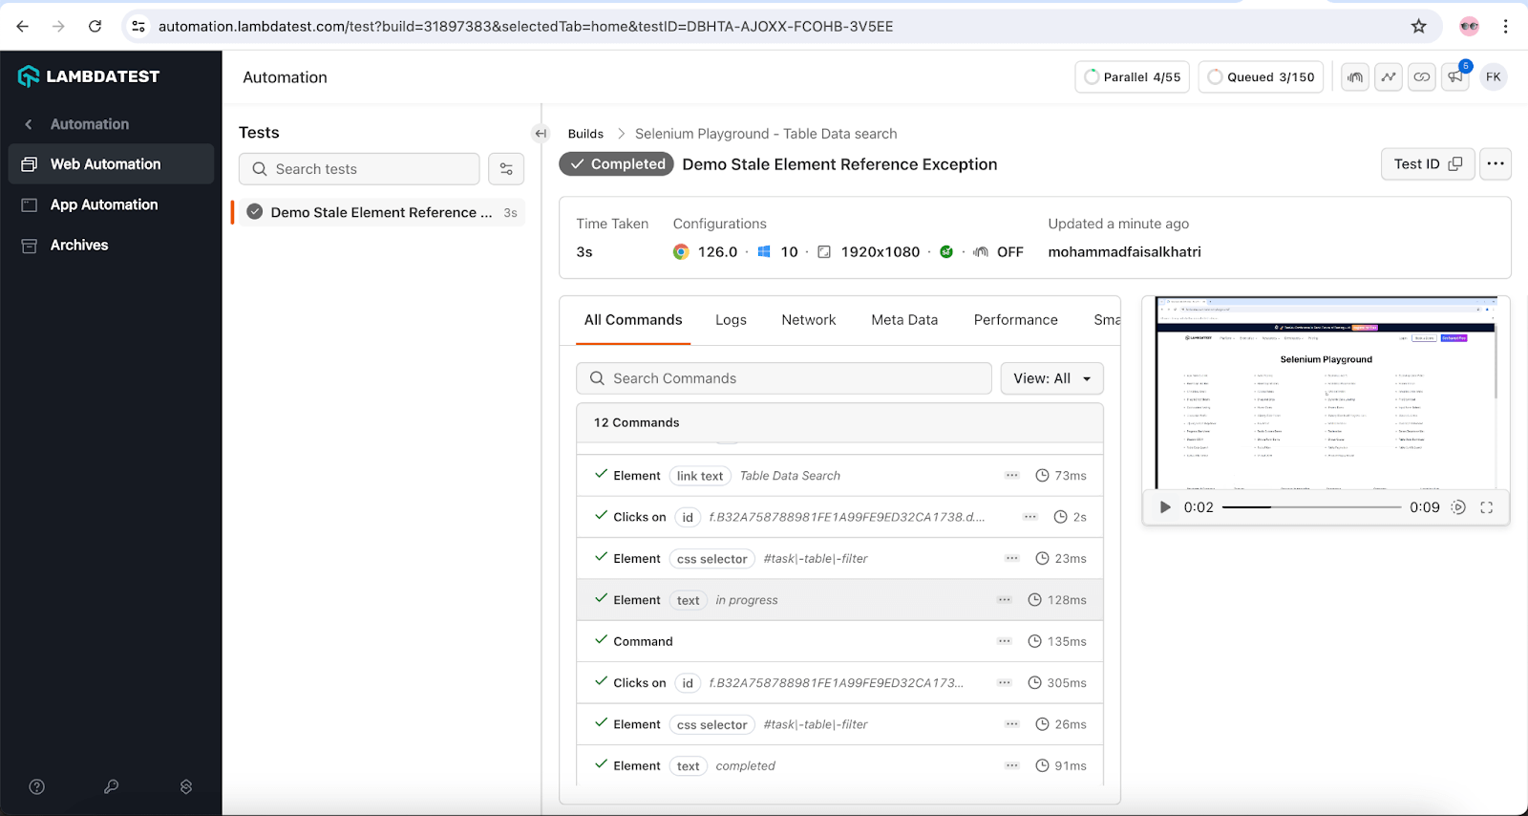Click the key icon at sidebar bottom

111,786
